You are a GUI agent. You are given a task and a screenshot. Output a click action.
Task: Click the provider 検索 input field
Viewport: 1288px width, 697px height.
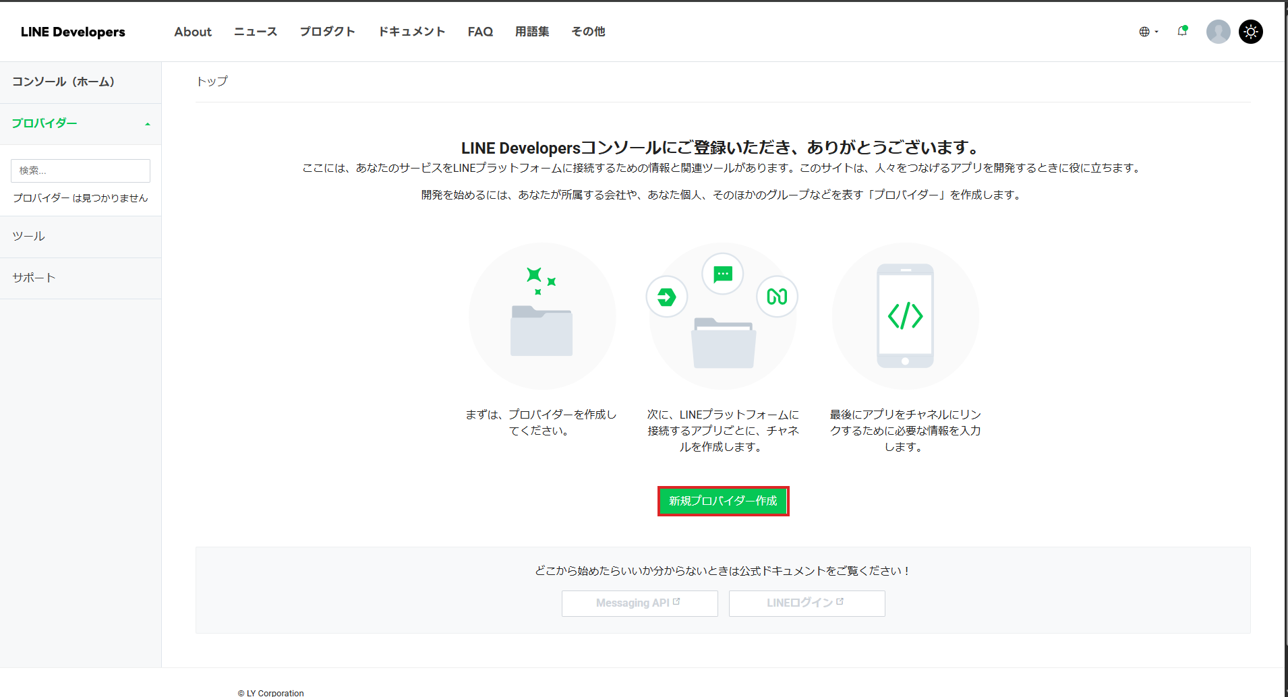(80, 171)
